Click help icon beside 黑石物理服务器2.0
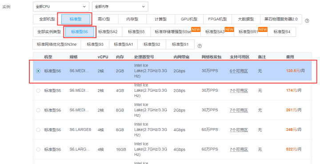320x164 pixels. tap(307, 21)
